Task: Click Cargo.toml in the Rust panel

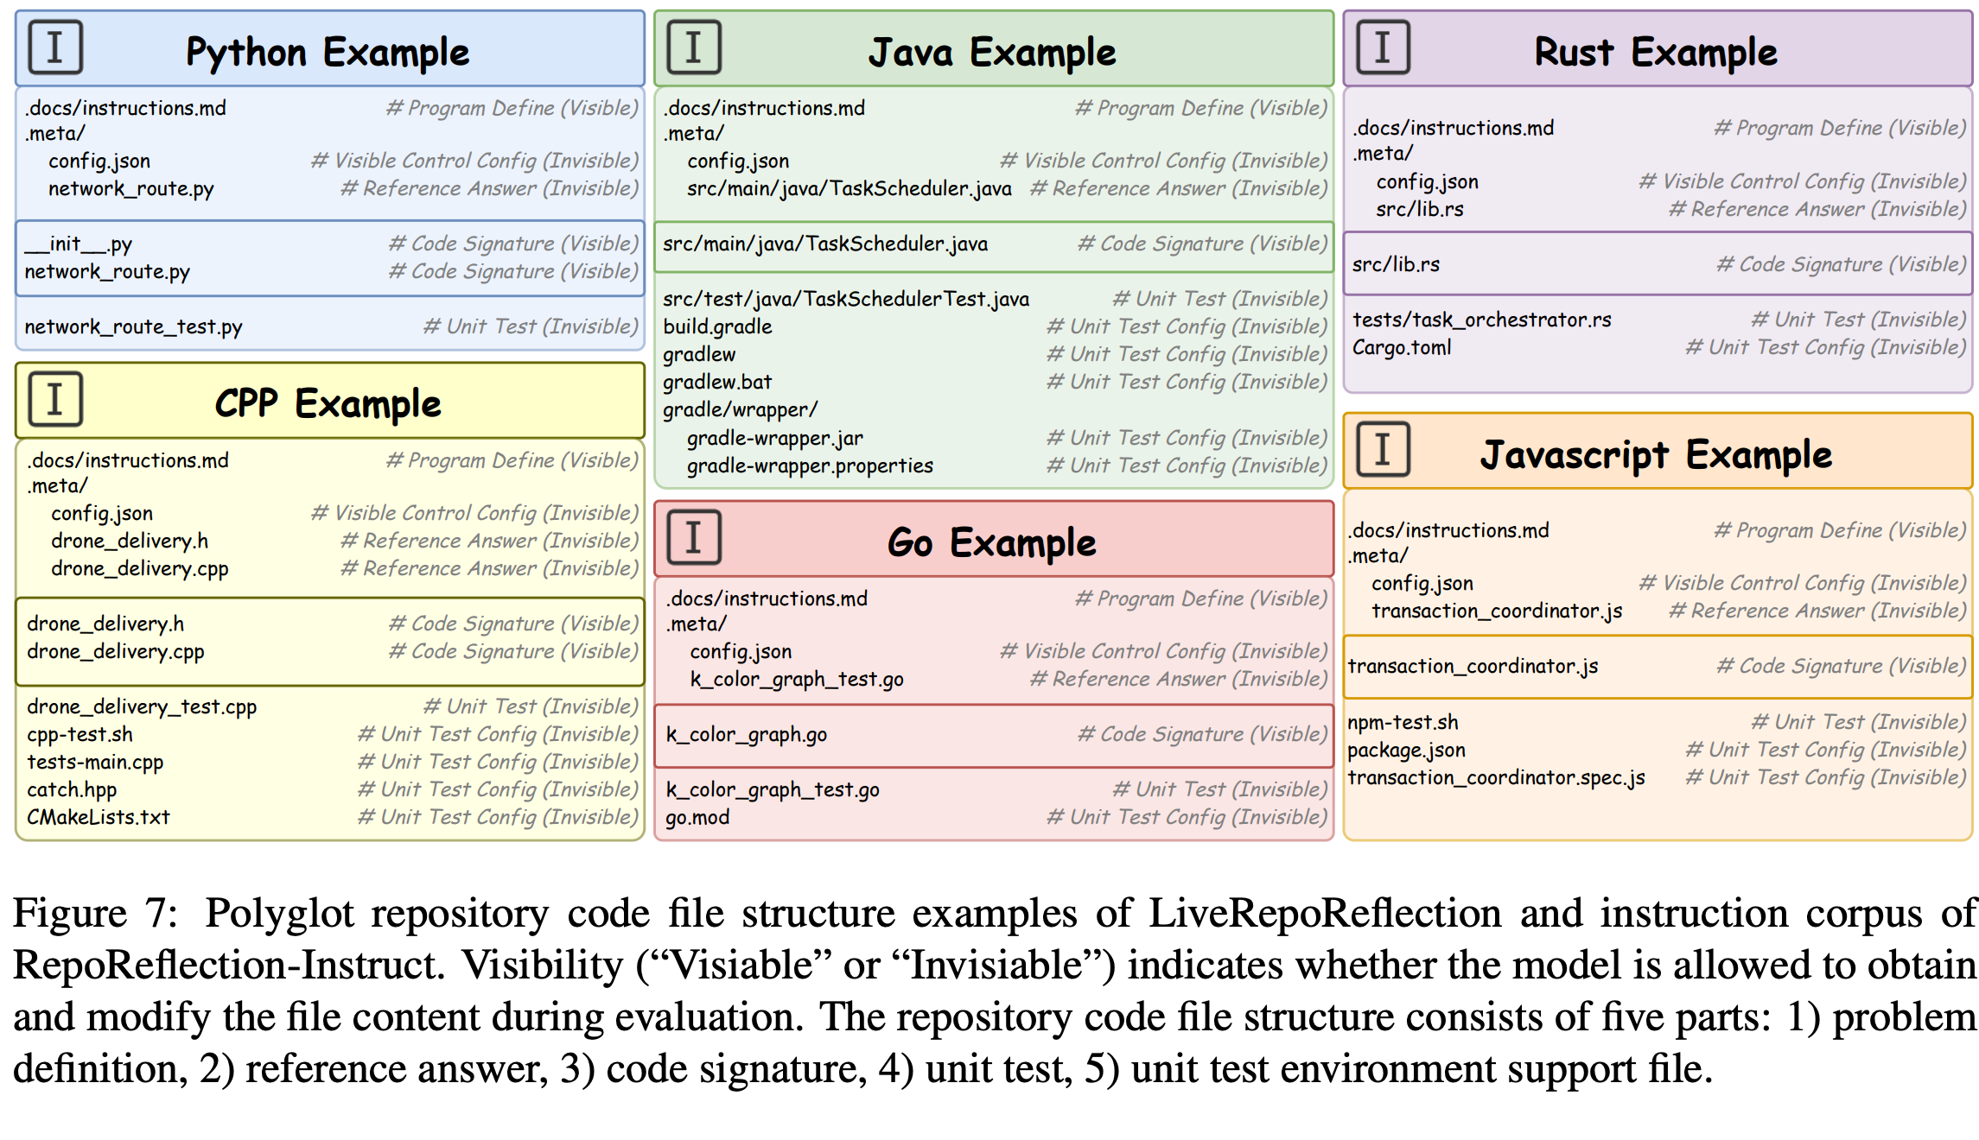Action: coord(1402,348)
